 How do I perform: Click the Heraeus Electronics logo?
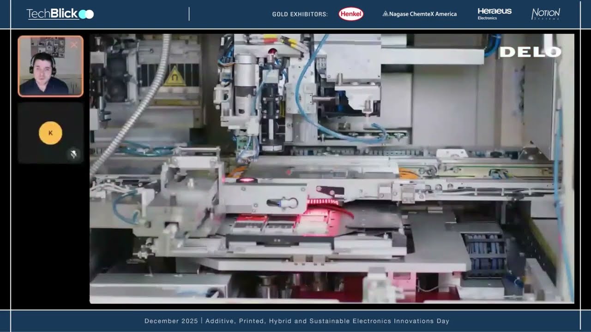[x=495, y=14]
